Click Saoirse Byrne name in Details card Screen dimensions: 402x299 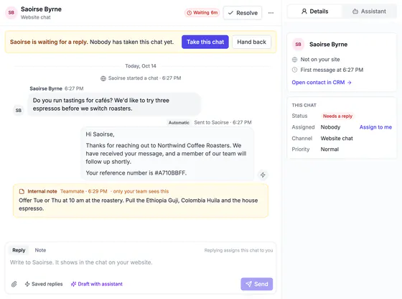pyautogui.click(x=329, y=44)
